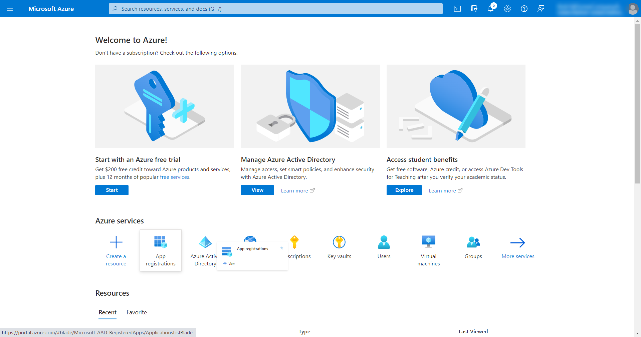This screenshot has width=641, height=337.
Task: Switch to the Favorite resources tab
Action: (137, 312)
